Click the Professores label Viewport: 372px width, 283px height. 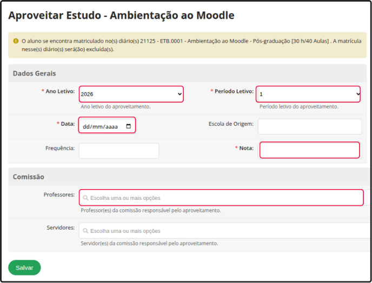coord(59,194)
